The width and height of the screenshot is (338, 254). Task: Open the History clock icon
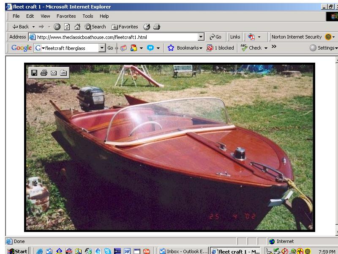(x=147, y=27)
